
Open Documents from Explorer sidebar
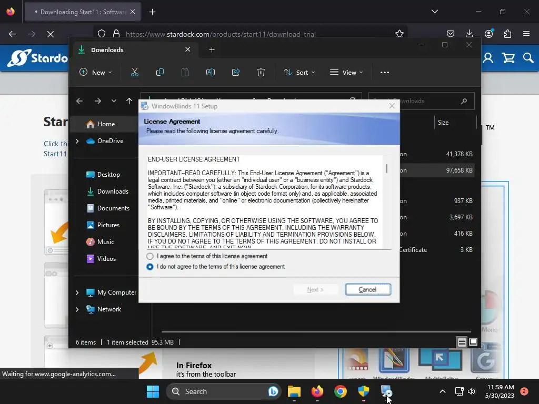point(108,208)
